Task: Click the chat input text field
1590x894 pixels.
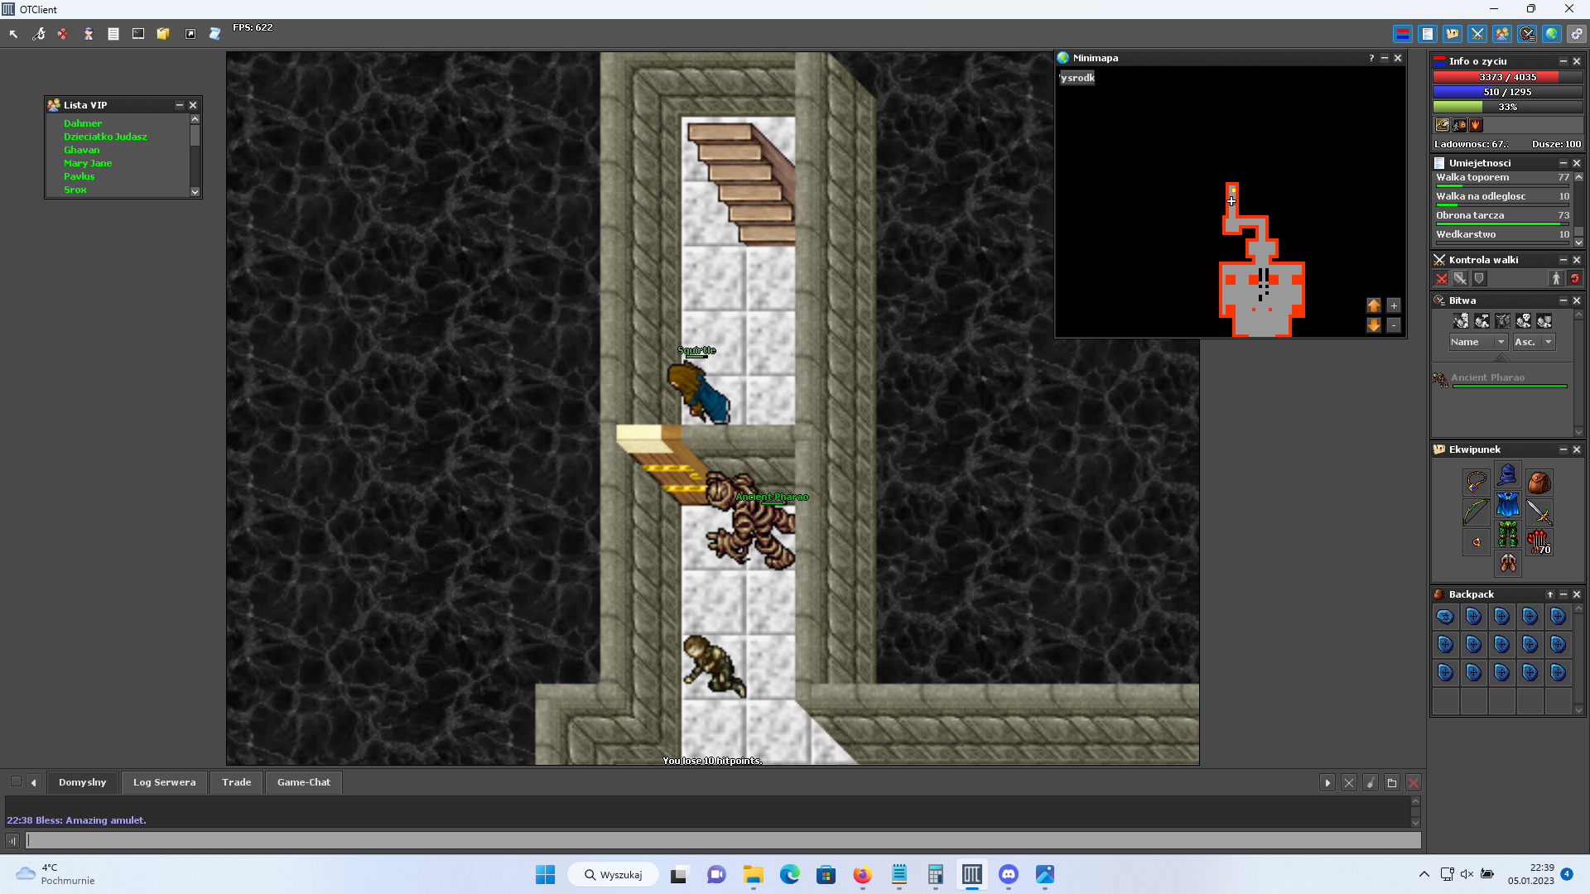Action: click(724, 840)
